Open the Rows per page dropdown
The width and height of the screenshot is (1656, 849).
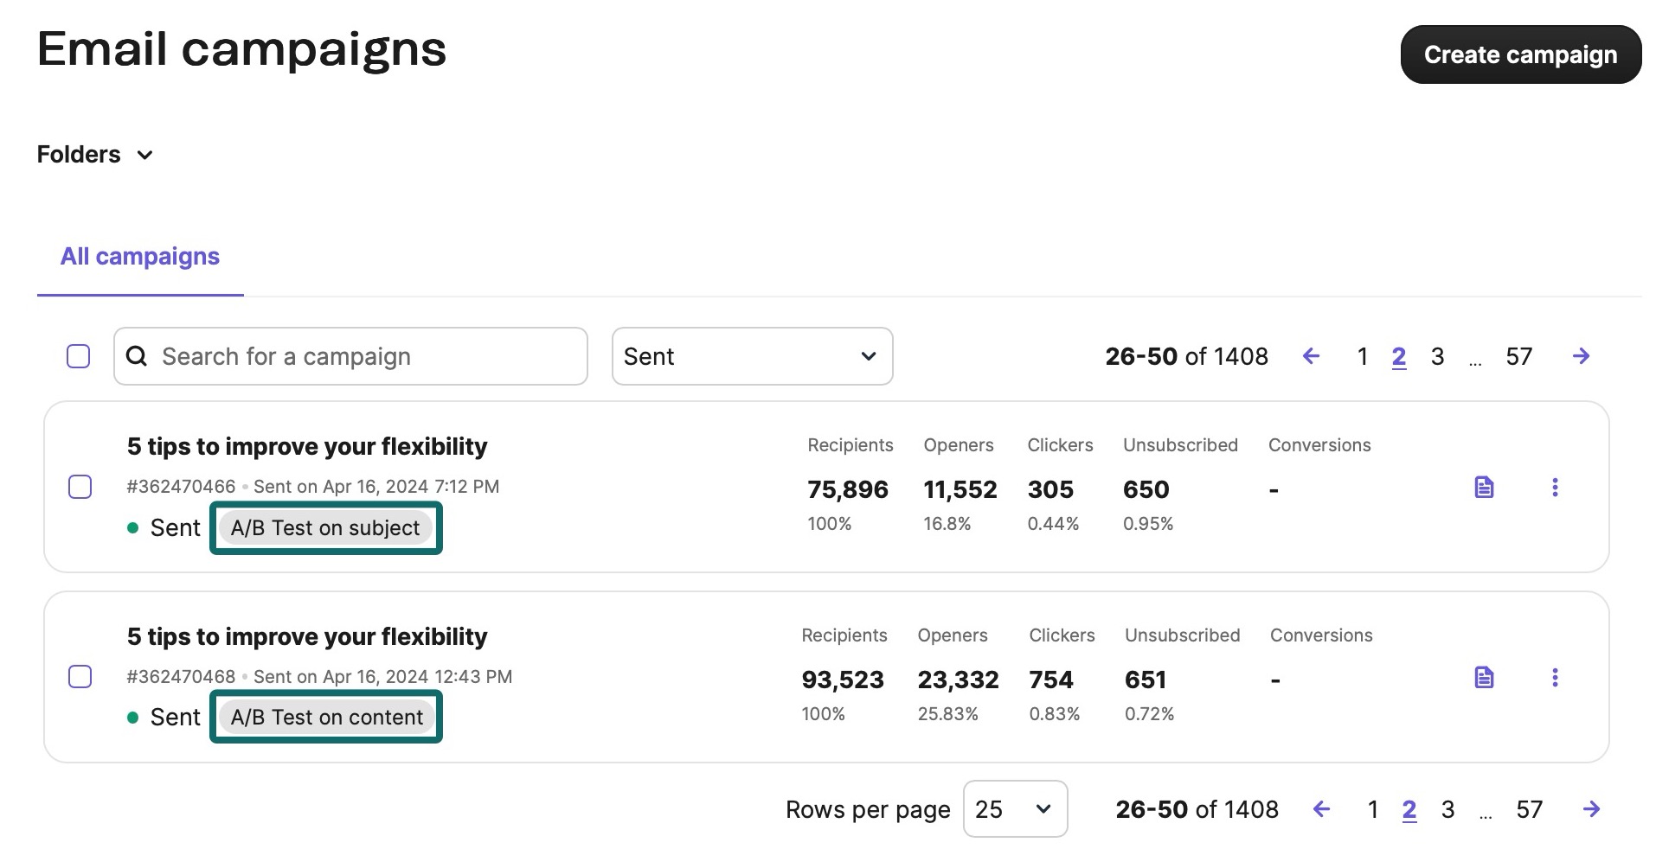(x=1014, y=809)
